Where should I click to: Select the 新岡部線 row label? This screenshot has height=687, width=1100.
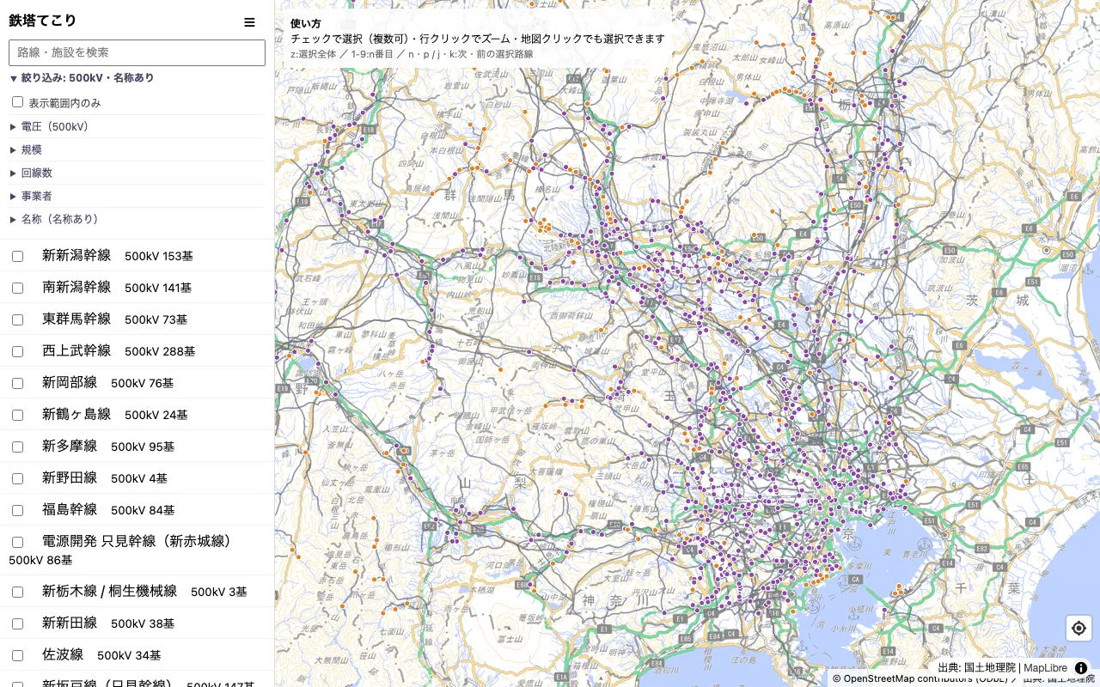click(70, 382)
